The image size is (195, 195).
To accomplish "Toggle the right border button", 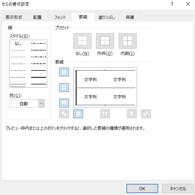I will pyautogui.click(x=132, y=114).
